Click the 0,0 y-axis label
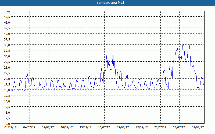Image resolution: width=215 pixels, height=134 pixels. 8,124
